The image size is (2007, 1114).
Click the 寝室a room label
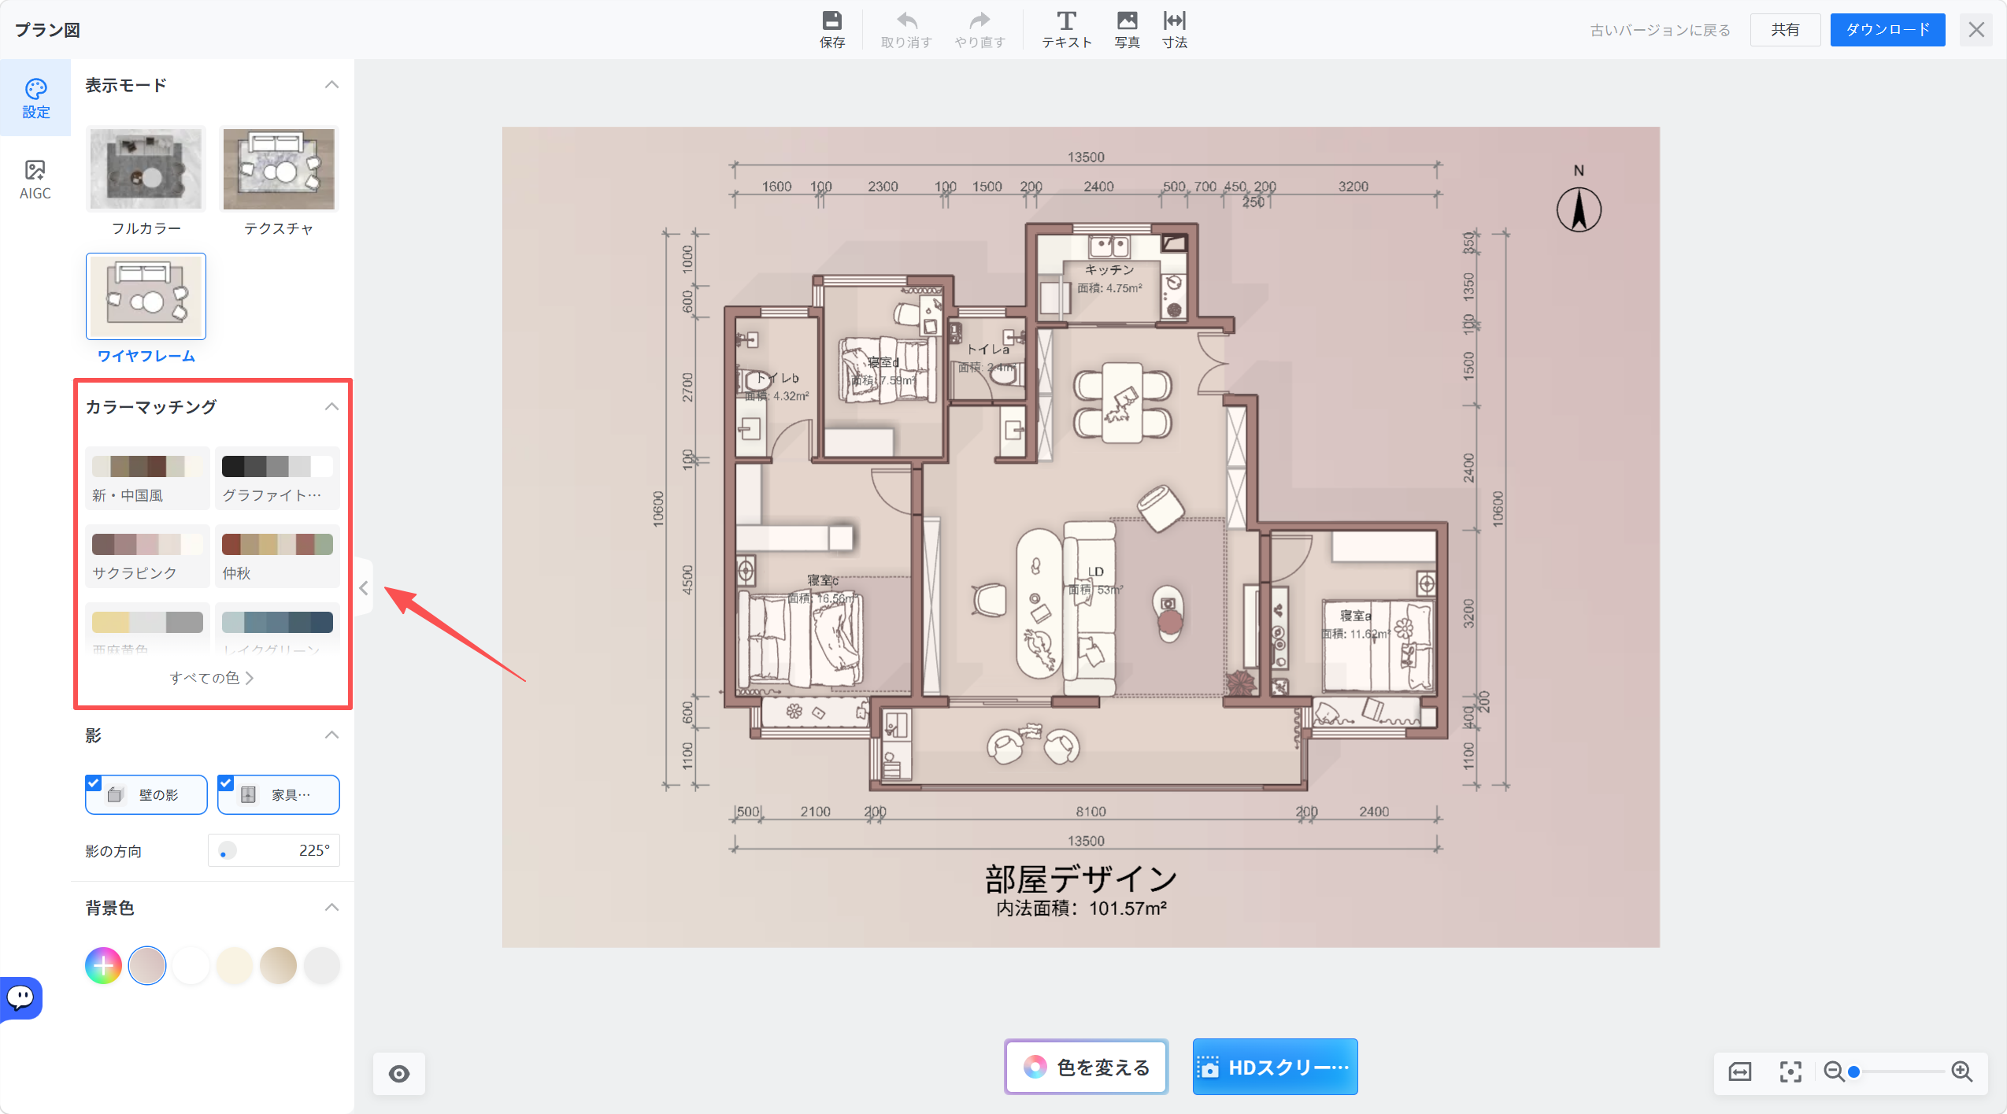coord(1355,616)
